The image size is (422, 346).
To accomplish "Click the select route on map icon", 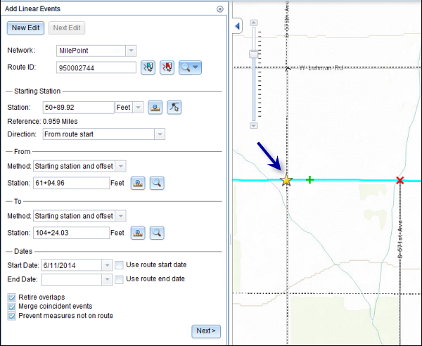I will click(x=148, y=68).
